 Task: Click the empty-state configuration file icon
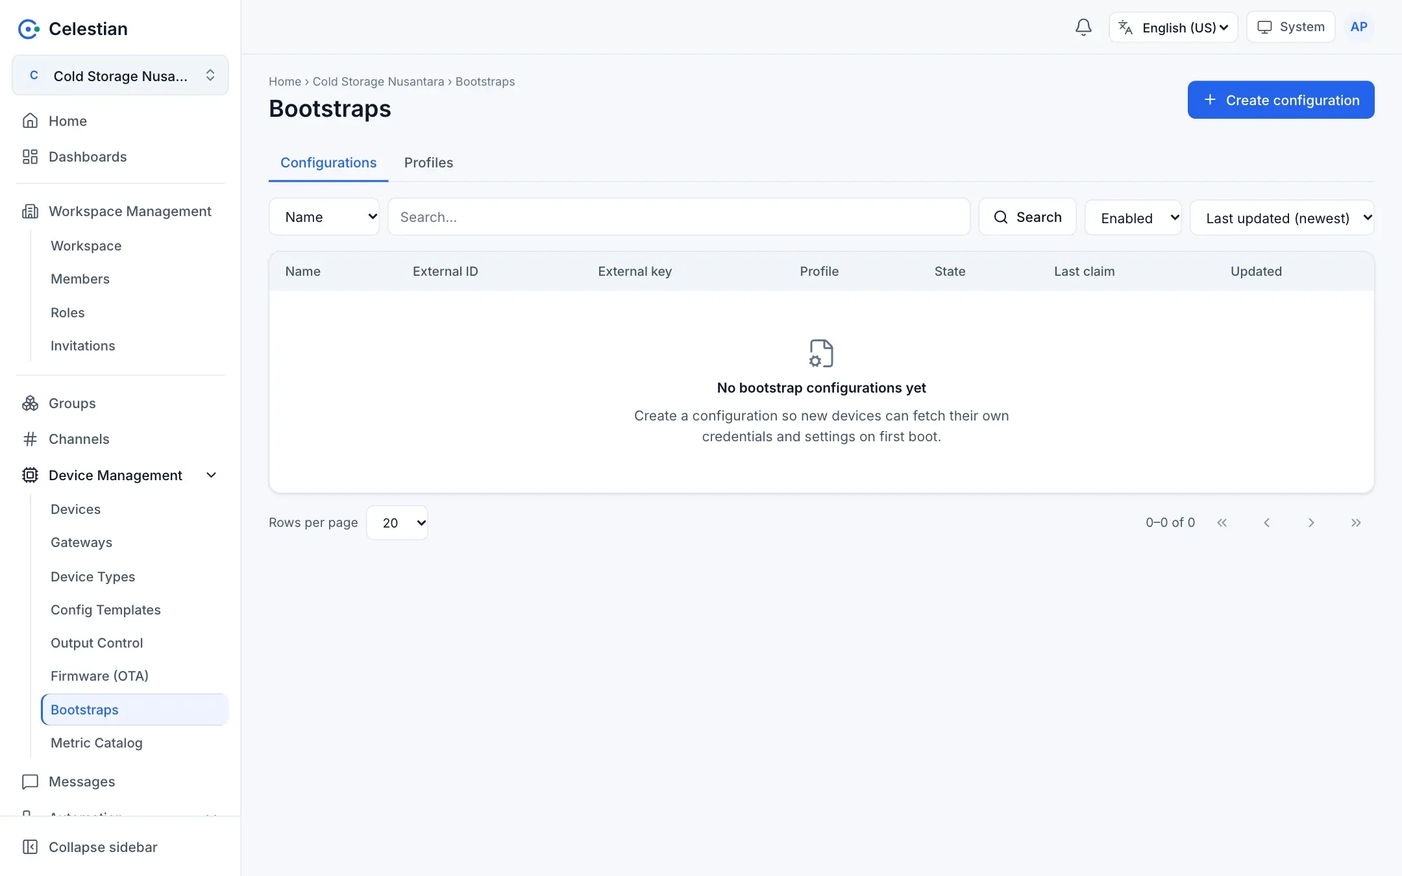click(x=821, y=354)
